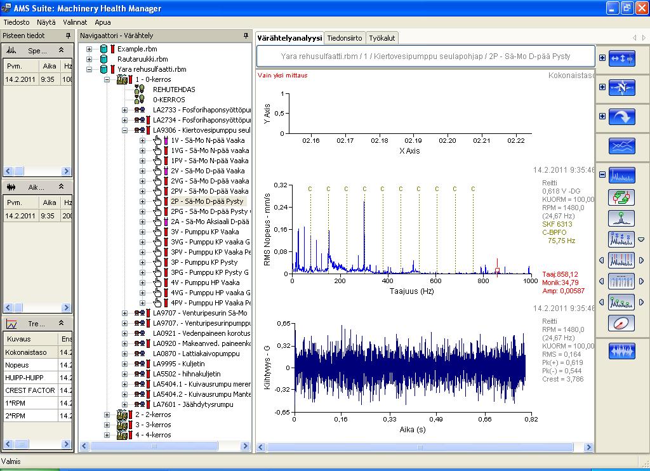Viewport: 650px width, 471px height.
Task: Click the database icon beside Rautaruukki.rbm
Action: tap(103, 59)
